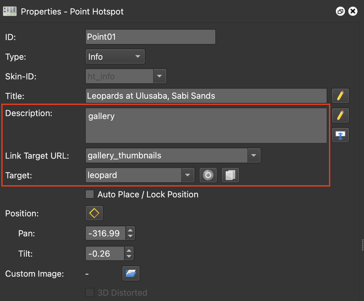This screenshot has height=301, width=364.
Task: Open Link Target URL dropdown arrow
Action: pyautogui.click(x=254, y=156)
